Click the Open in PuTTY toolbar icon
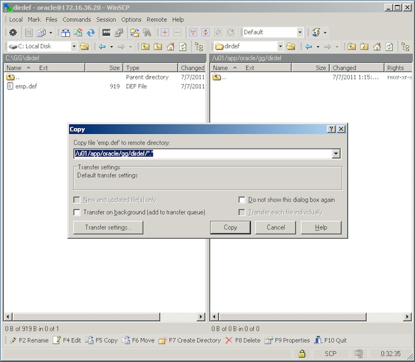Image resolution: width=415 pixels, height=362 pixels. pos(119,33)
